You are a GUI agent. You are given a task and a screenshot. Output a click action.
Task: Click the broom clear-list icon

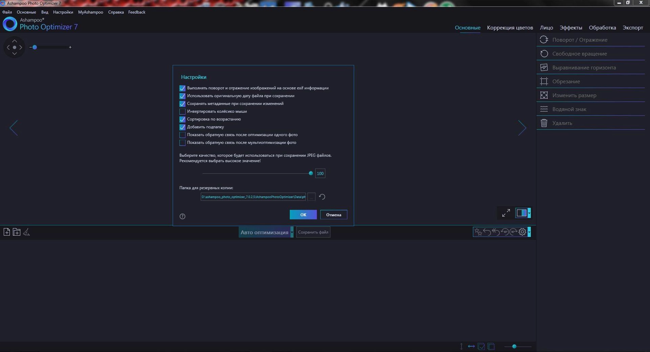pyautogui.click(x=26, y=232)
